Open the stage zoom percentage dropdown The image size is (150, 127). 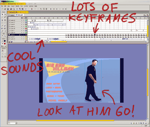[x=16, y=123]
